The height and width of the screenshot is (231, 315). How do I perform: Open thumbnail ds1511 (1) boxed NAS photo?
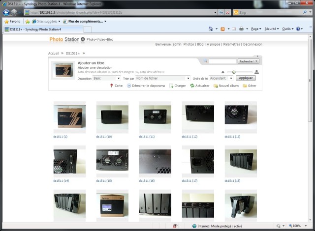tap(69, 117)
